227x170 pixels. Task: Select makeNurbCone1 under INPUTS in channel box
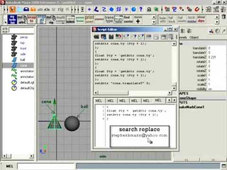click(192, 107)
